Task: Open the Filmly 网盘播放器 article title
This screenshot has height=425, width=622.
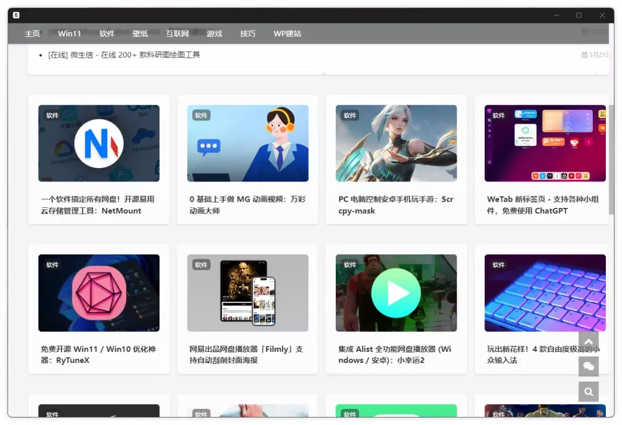Action: coord(246,354)
